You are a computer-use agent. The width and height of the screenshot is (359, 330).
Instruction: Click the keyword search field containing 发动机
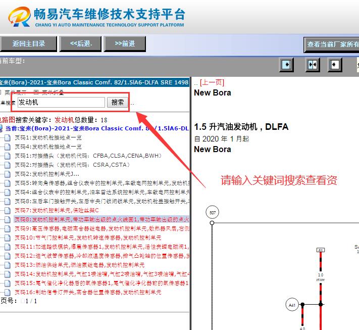click(x=61, y=103)
